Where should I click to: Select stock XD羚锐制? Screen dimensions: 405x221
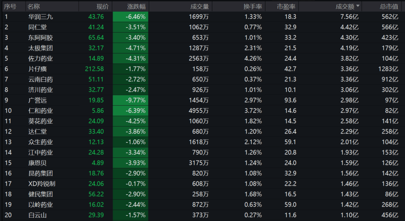pos(42,184)
